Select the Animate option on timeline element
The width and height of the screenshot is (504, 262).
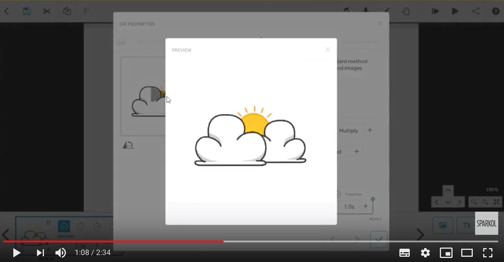(x=64, y=226)
